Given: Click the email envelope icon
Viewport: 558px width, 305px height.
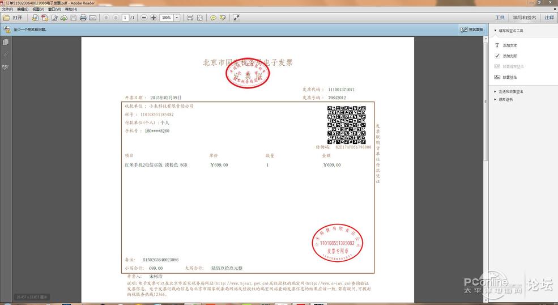Looking at the screenshot, I should (92, 18).
